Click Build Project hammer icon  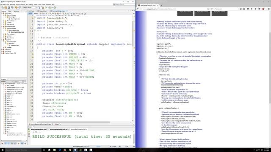point(39,8)
